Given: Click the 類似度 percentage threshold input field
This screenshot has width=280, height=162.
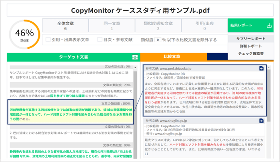Looking at the screenshot, I should point(158,40).
